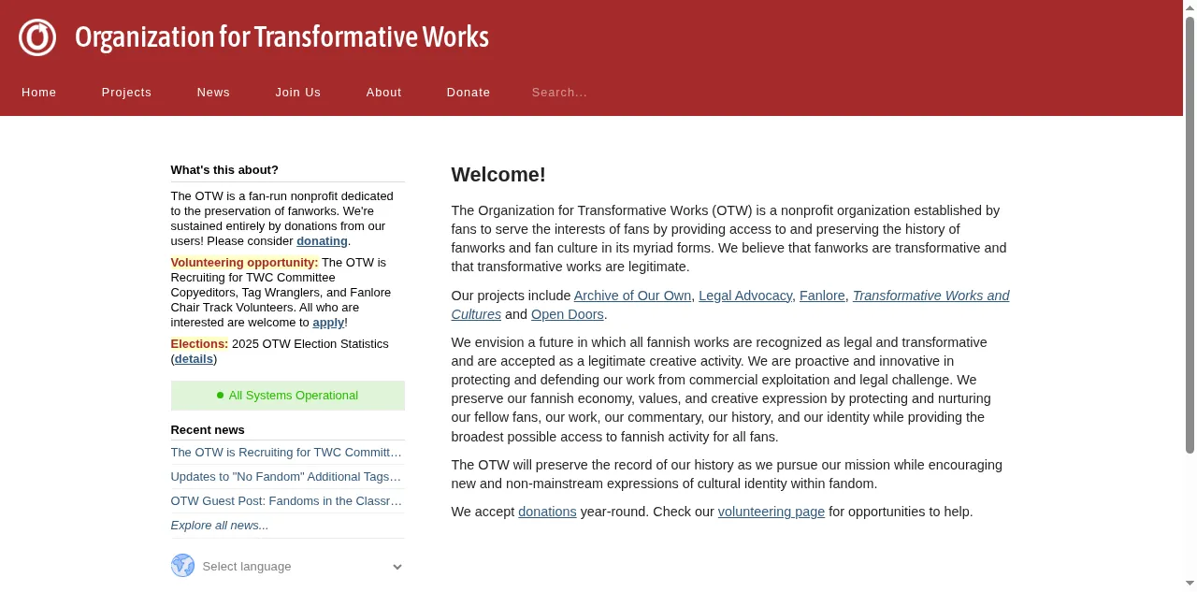This screenshot has width=1197, height=592.
Task: Click Explore all news... link
Action: point(220,526)
